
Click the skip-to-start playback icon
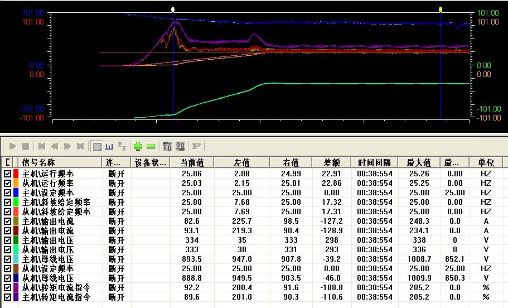41,146
